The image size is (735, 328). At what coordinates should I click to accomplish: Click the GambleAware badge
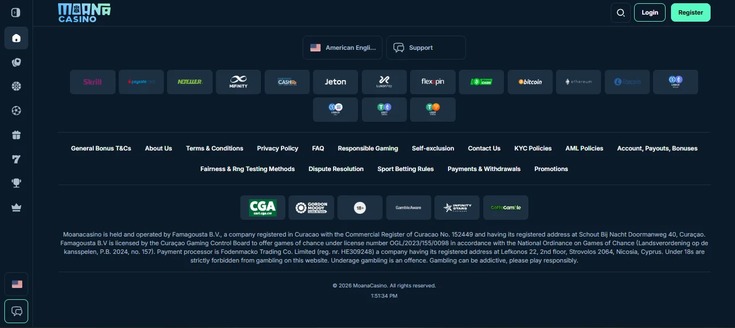click(x=408, y=207)
